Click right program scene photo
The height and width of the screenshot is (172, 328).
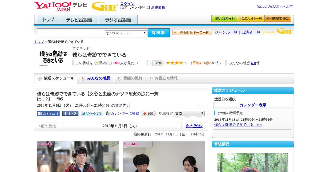pos(164,156)
